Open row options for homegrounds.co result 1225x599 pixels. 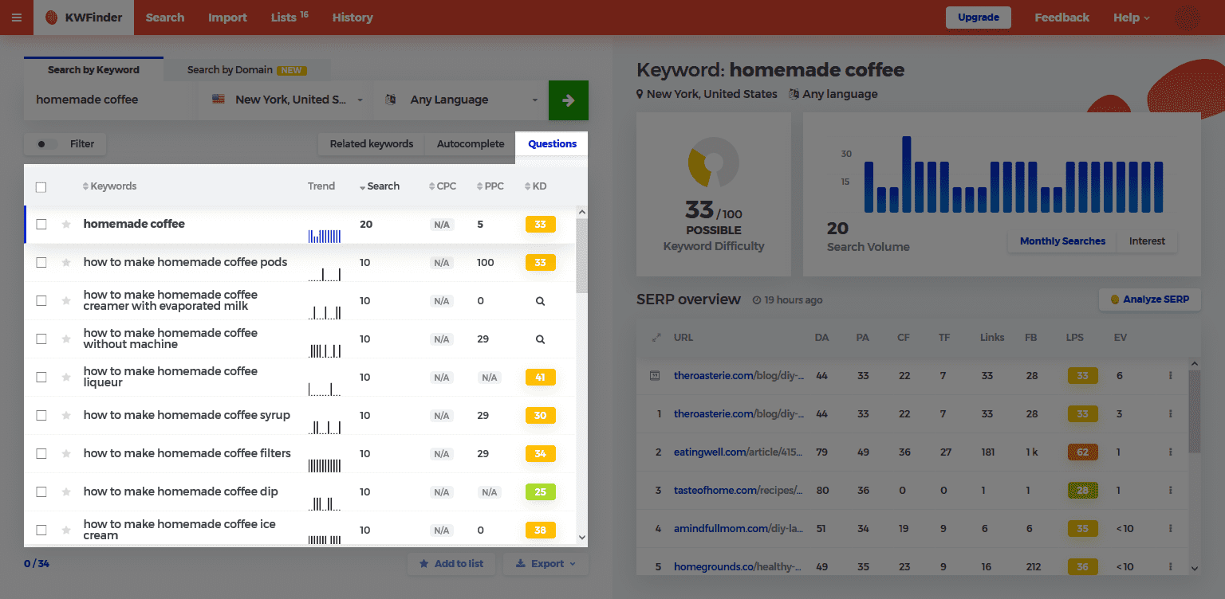1170,567
